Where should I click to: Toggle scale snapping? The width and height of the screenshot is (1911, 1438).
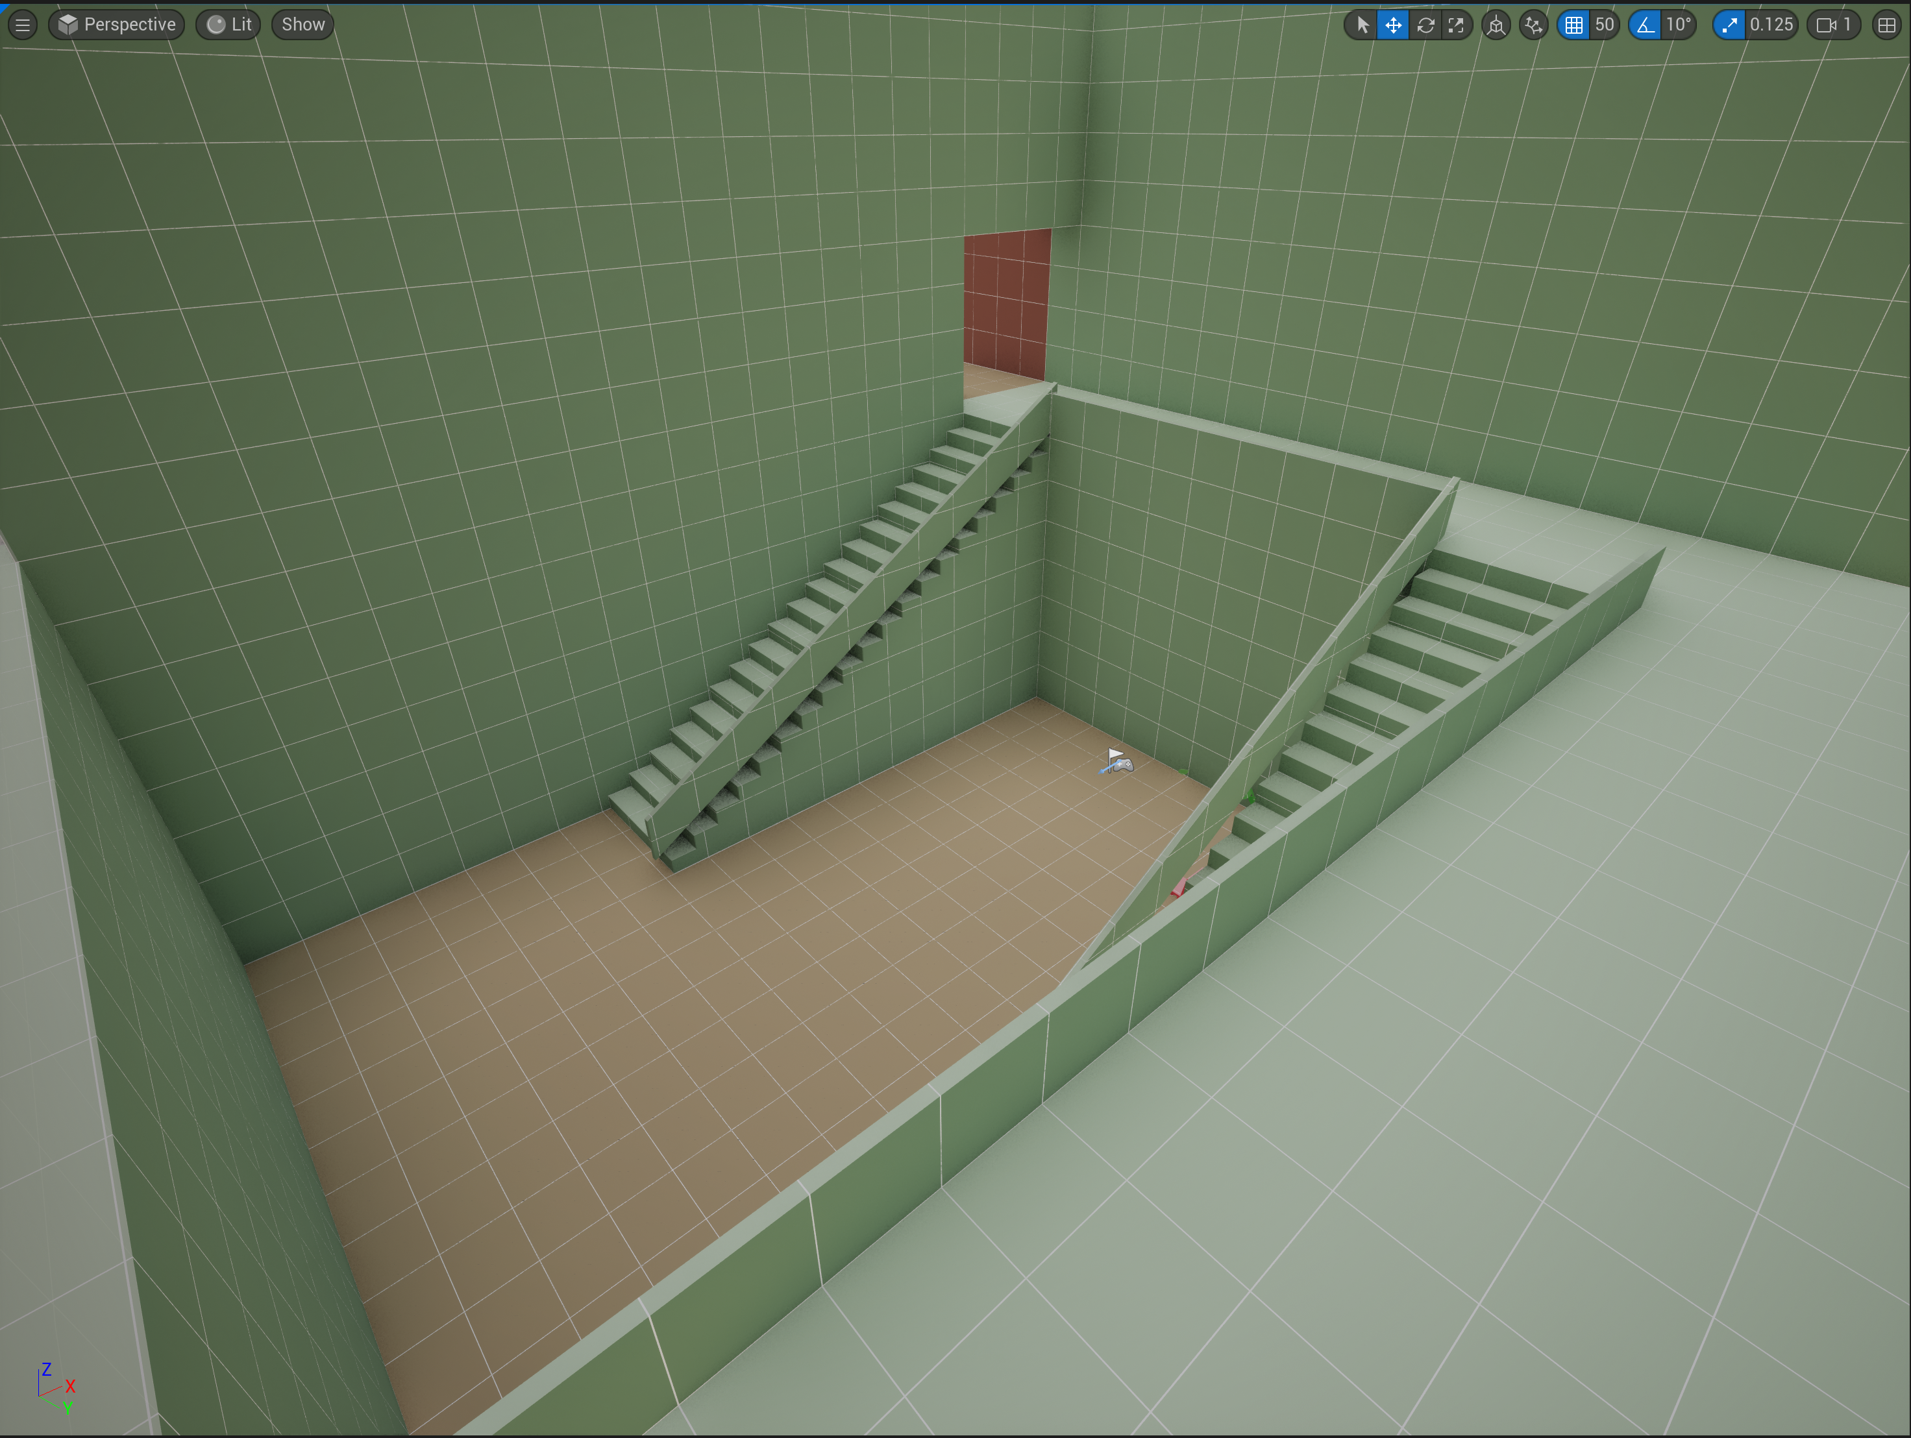point(1729,25)
